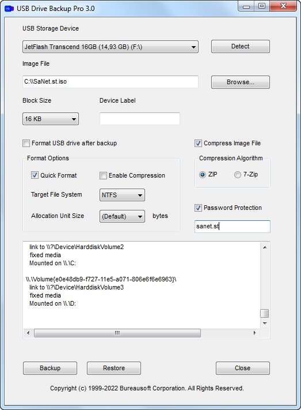
Task: Click the Browse... button
Action: [x=240, y=82]
